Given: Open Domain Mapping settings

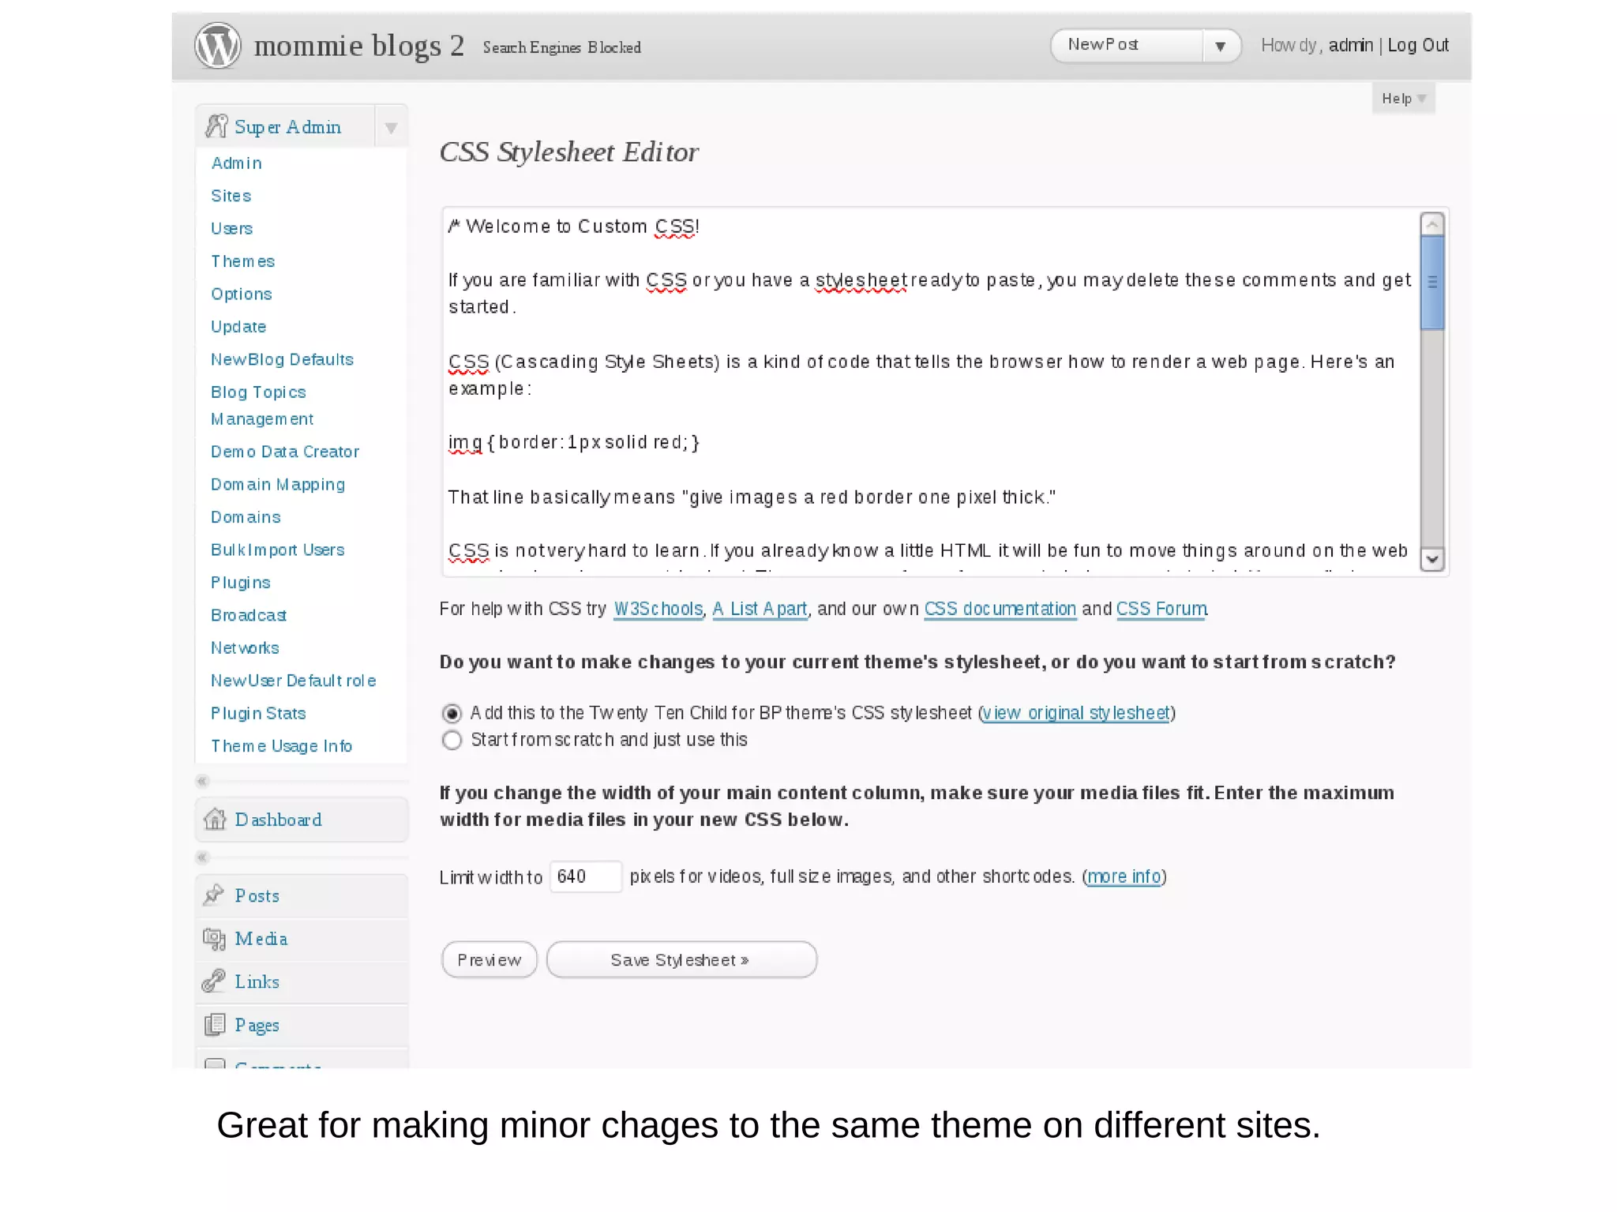Looking at the screenshot, I should [278, 484].
